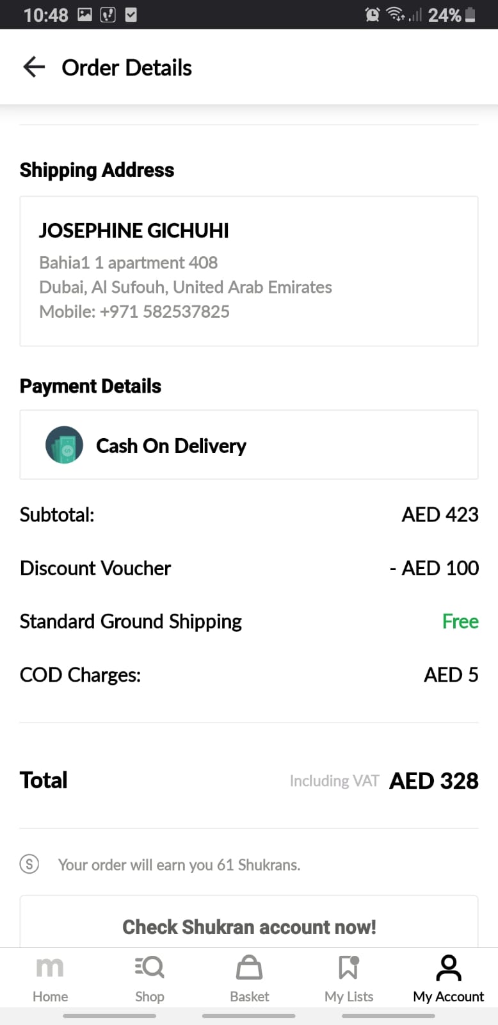Tap the Shukran coin icon
Image resolution: width=498 pixels, height=1025 pixels.
[29, 864]
